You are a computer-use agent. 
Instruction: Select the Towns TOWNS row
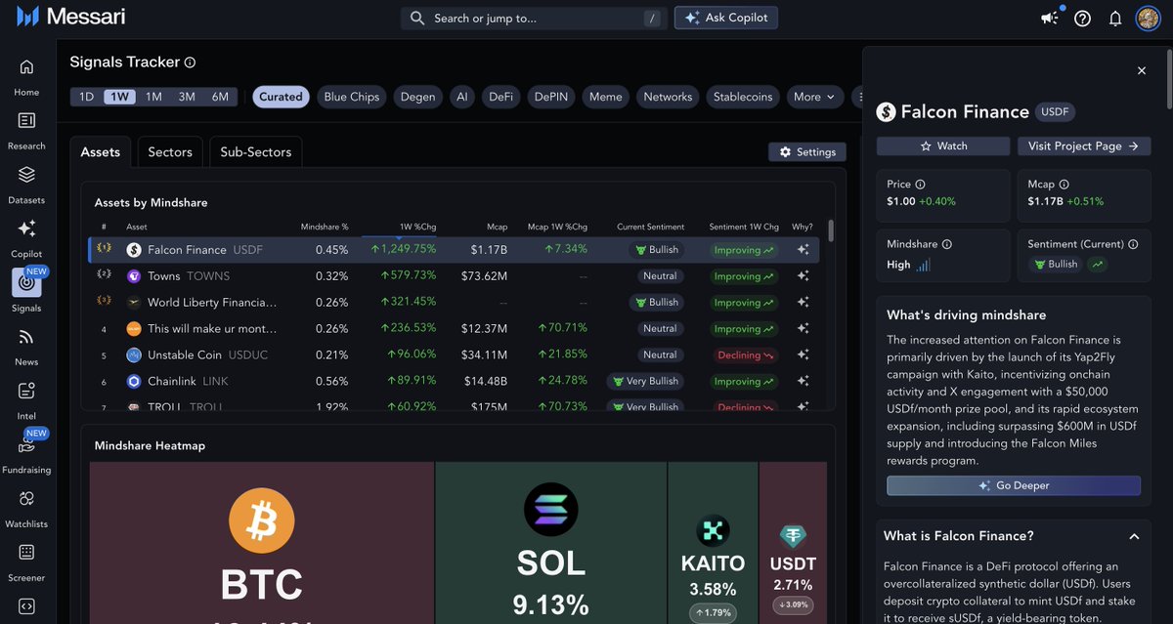tap(454, 276)
